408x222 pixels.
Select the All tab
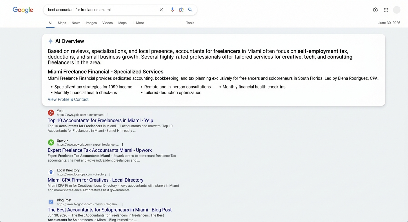click(50, 23)
